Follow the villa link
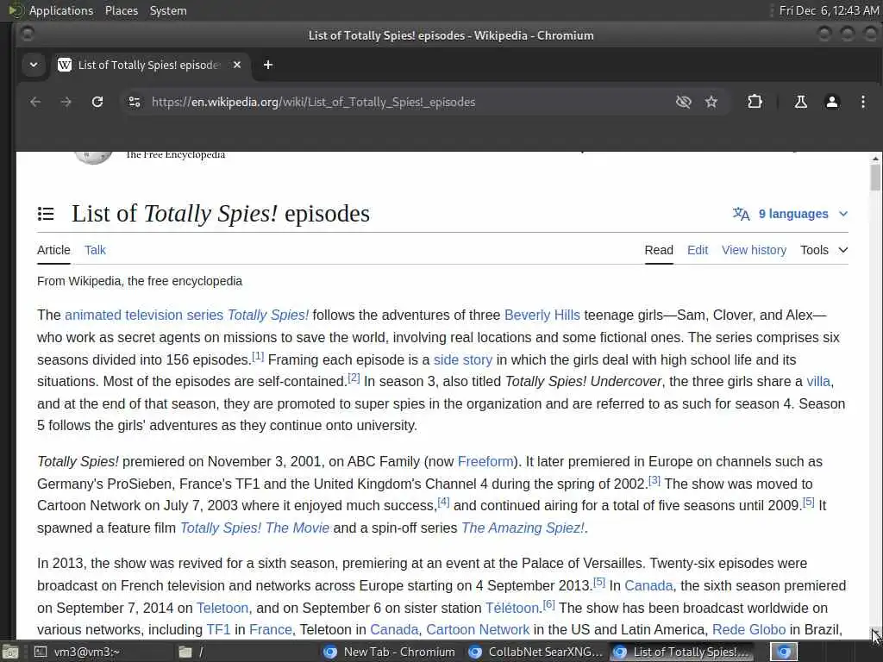The image size is (883, 662). [x=818, y=381]
